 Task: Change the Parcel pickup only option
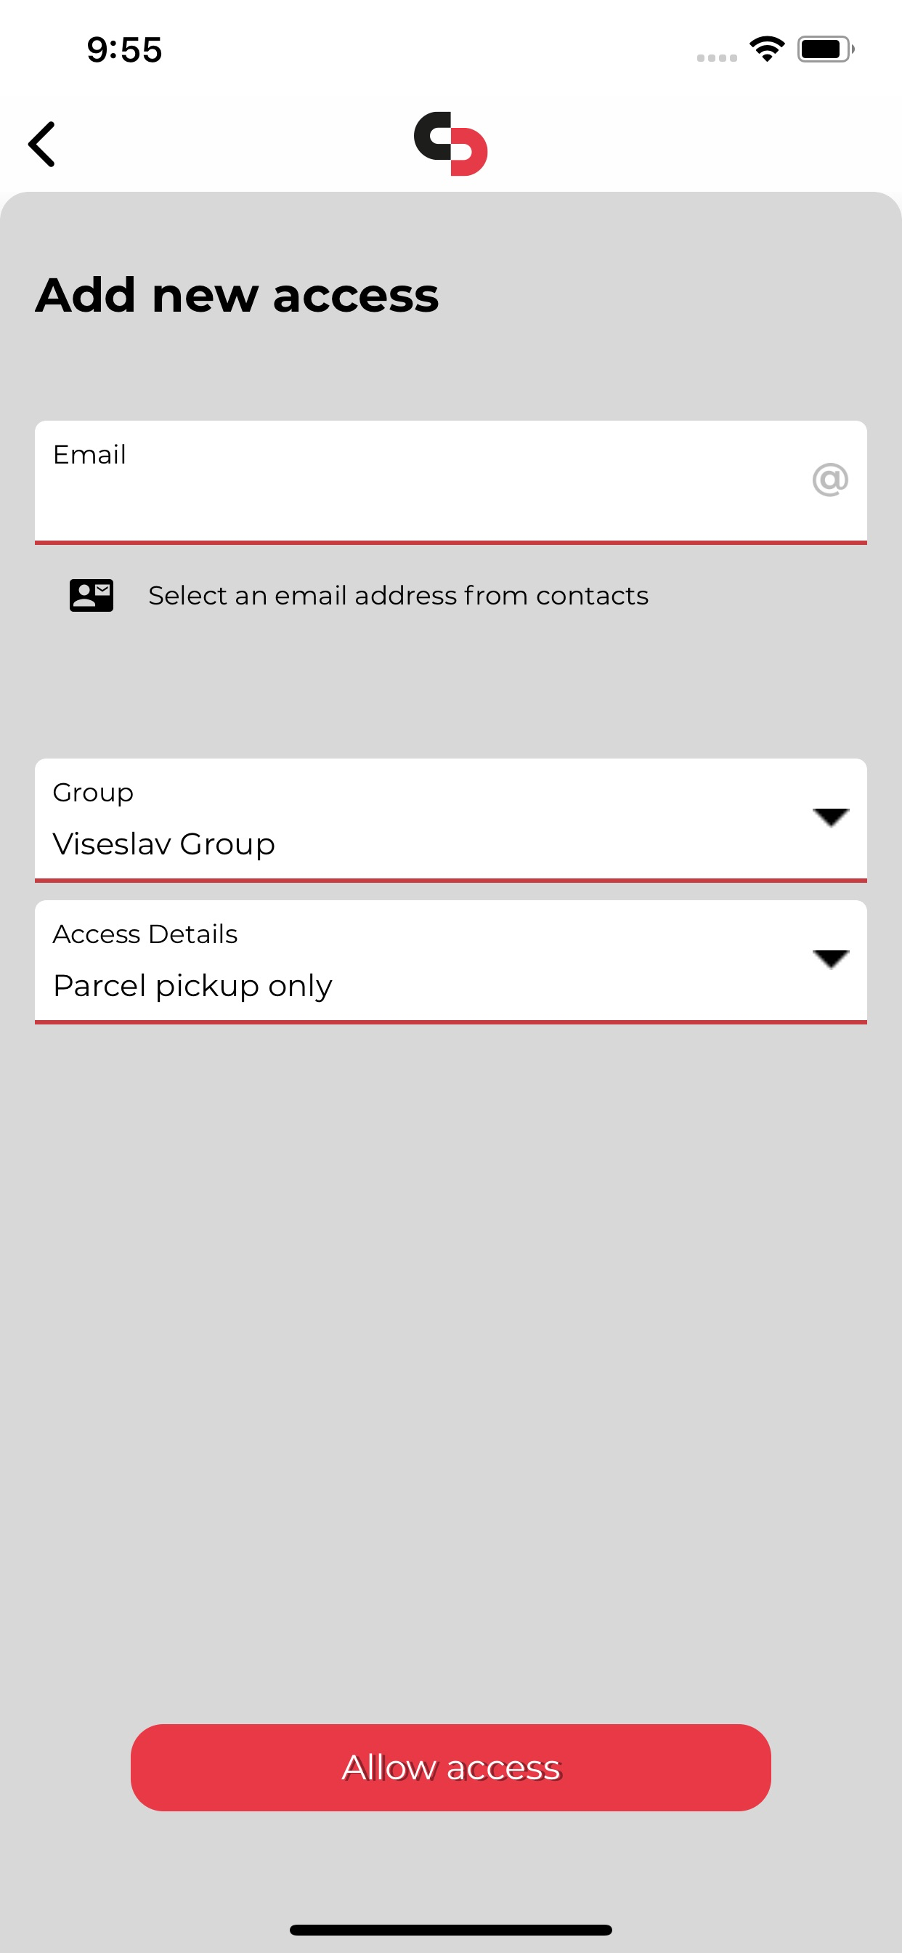[x=192, y=986]
